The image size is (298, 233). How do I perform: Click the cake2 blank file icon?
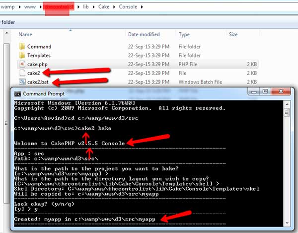22,73
